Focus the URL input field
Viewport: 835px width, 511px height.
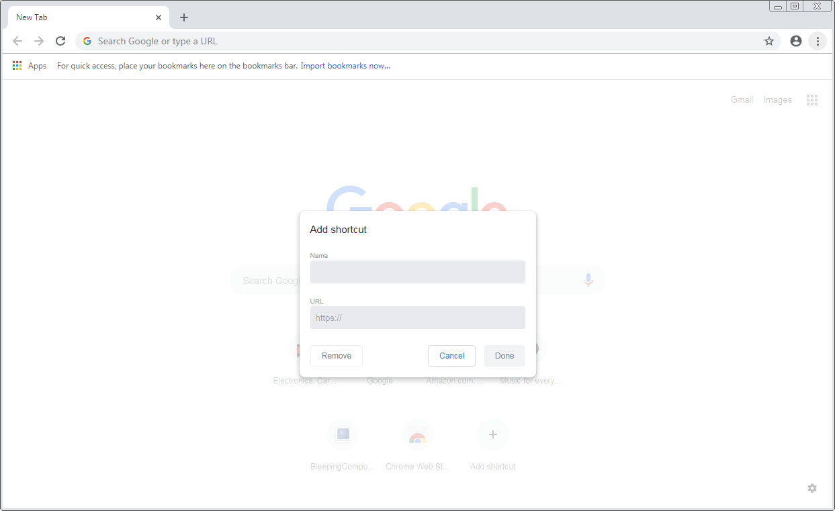click(x=418, y=318)
